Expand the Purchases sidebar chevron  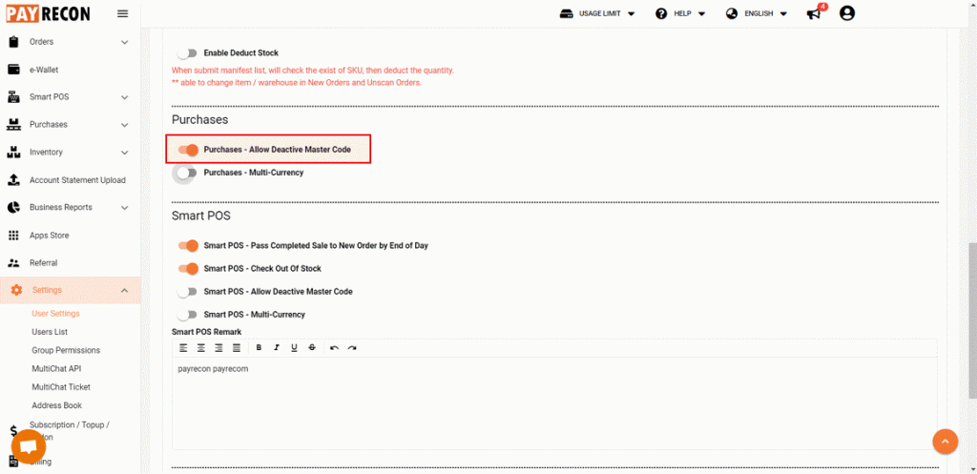[x=125, y=125]
